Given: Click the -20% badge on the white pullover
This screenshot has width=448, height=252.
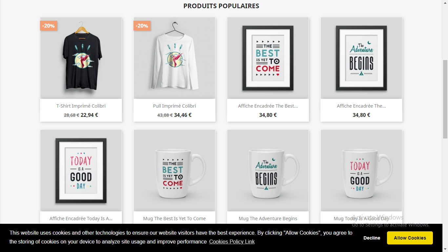Looking at the screenshot, I should [x=142, y=26].
